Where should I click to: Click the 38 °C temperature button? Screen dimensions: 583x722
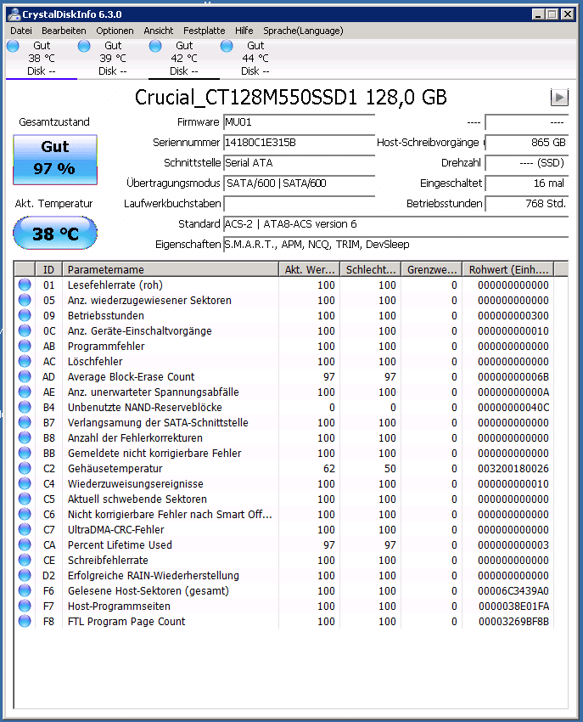55,234
